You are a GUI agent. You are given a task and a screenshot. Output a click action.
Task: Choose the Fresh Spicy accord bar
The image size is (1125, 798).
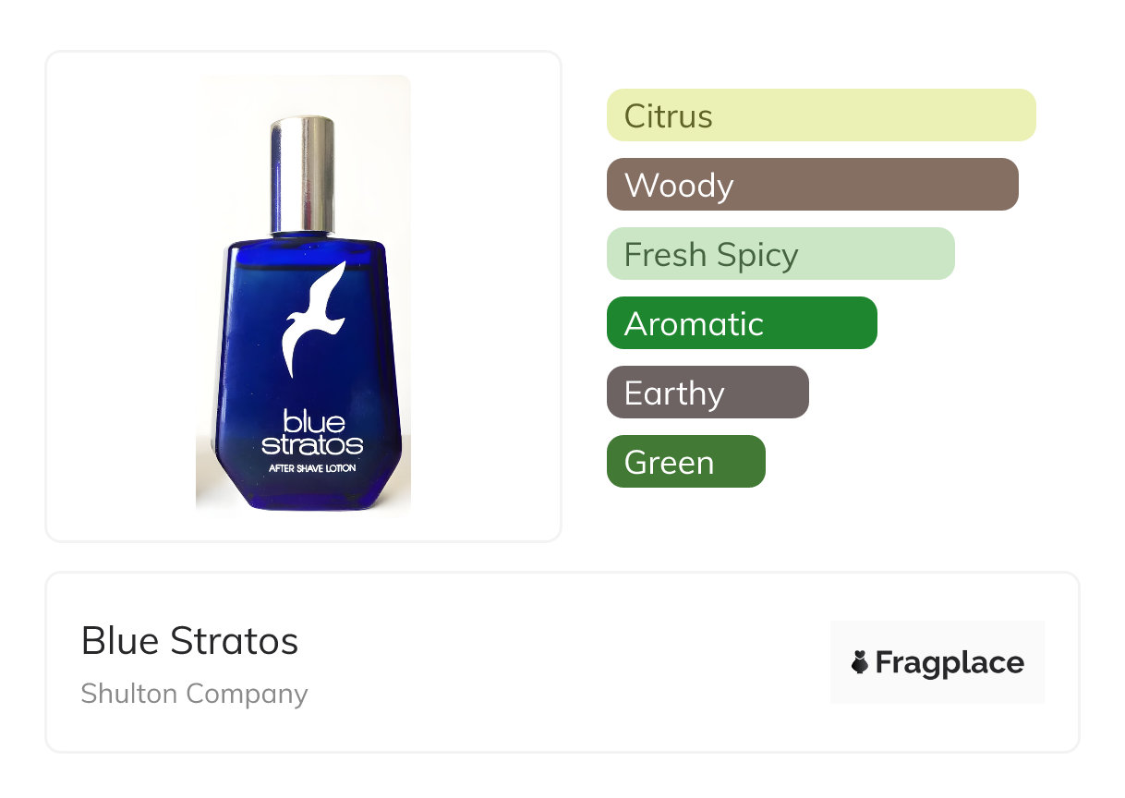780,254
